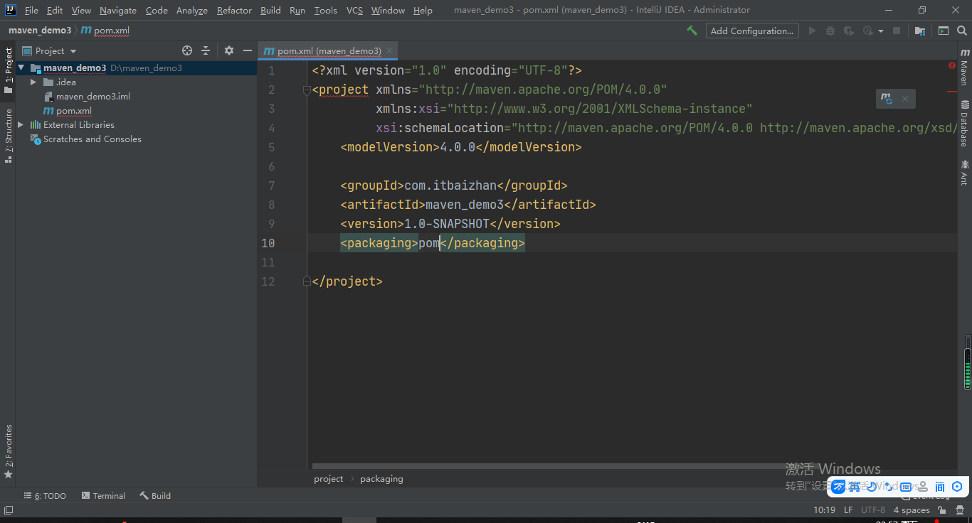This screenshot has height=523, width=972.
Task: Select maven_demo3.iml file
Action: pos(93,97)
